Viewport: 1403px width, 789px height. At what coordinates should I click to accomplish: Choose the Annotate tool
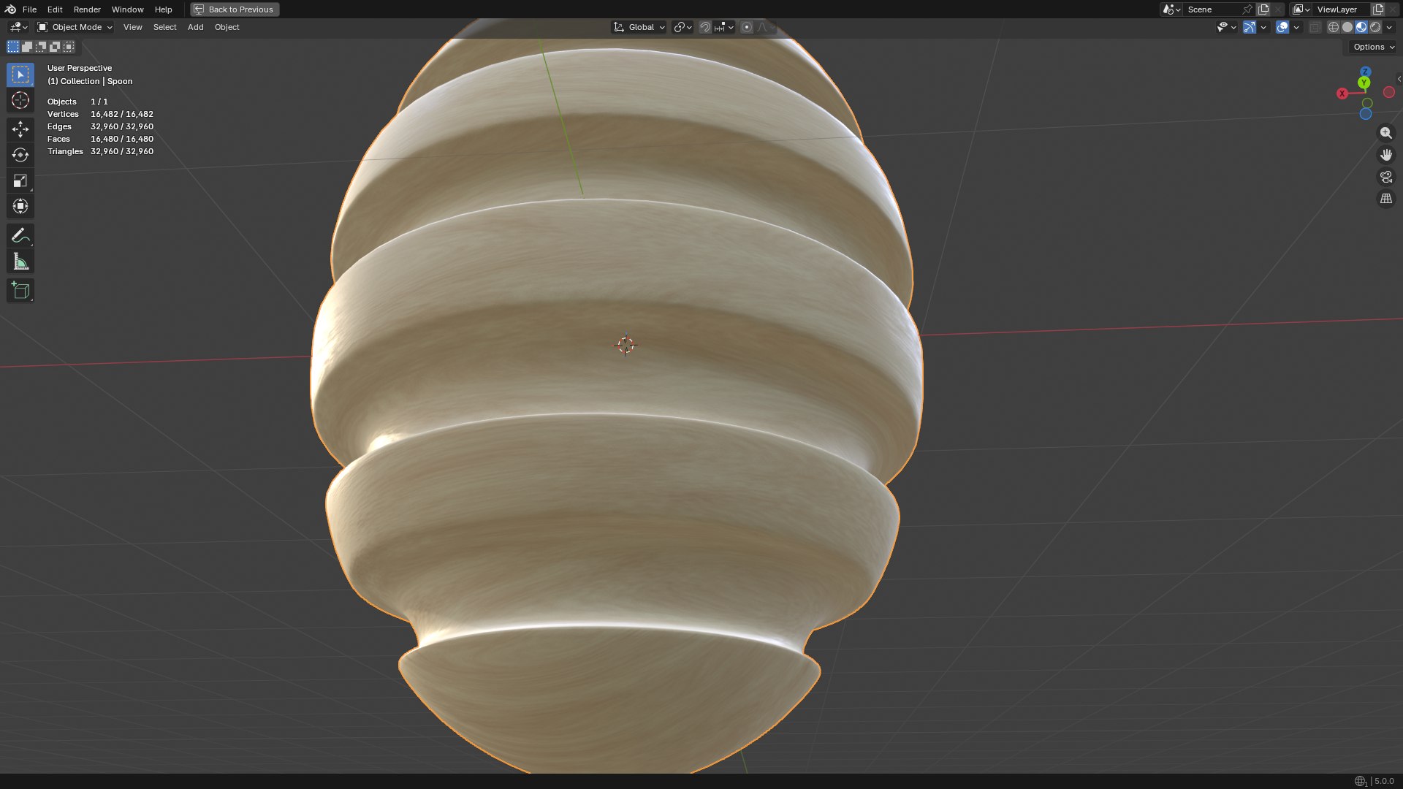tap(20, 235)
